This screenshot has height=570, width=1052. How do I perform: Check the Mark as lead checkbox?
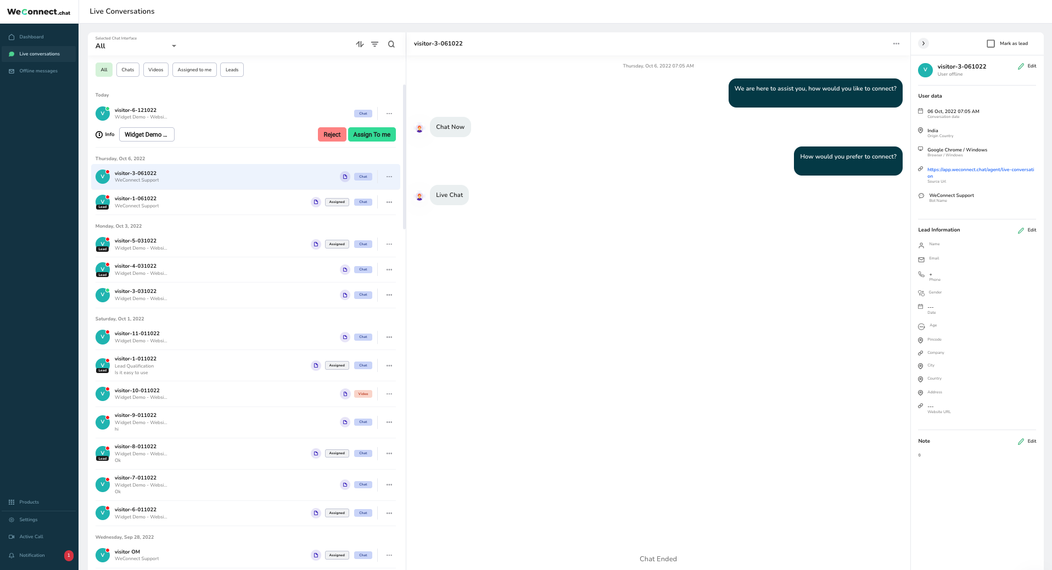coord(991,43)
